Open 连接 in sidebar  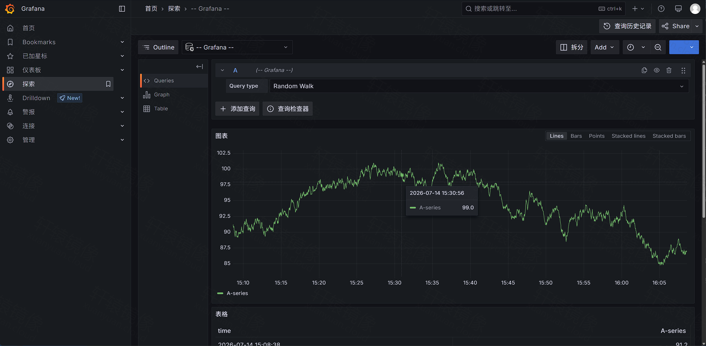coord(29,126)
